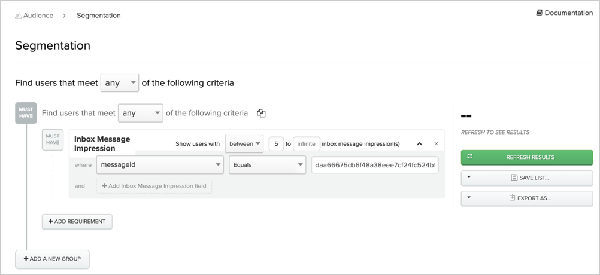
Task: Click ADD REQUIREMENT button
Action: pos(77,222)
